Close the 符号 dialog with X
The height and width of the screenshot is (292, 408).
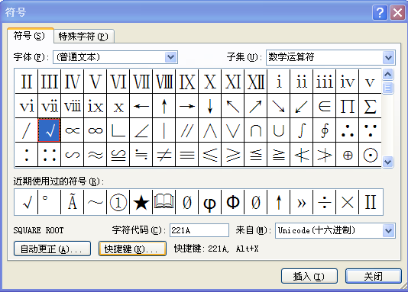click(397, 12)
